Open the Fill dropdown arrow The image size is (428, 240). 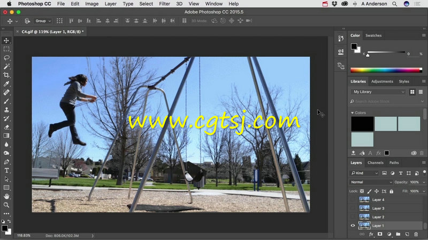[x=424, y=191]
